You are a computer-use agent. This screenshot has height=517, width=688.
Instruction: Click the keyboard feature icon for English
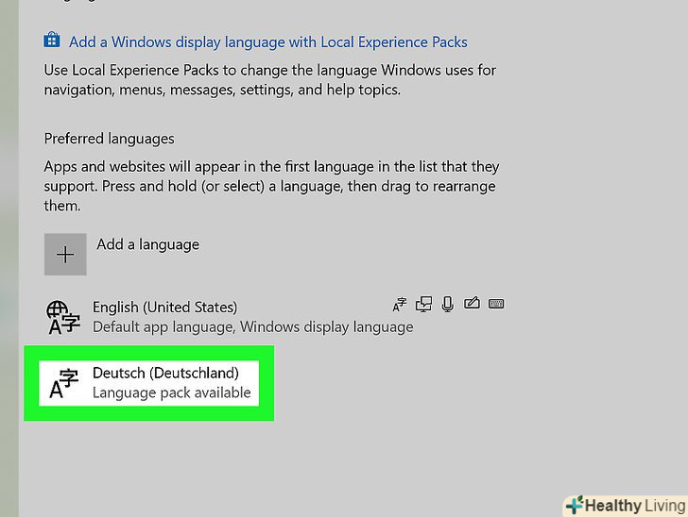496,303
